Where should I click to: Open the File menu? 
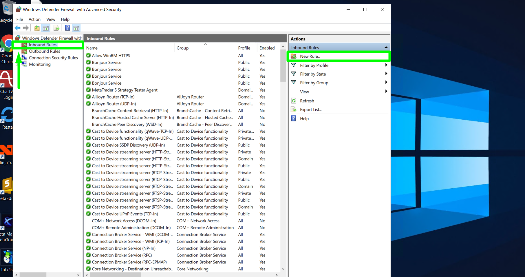click(20, 19)
